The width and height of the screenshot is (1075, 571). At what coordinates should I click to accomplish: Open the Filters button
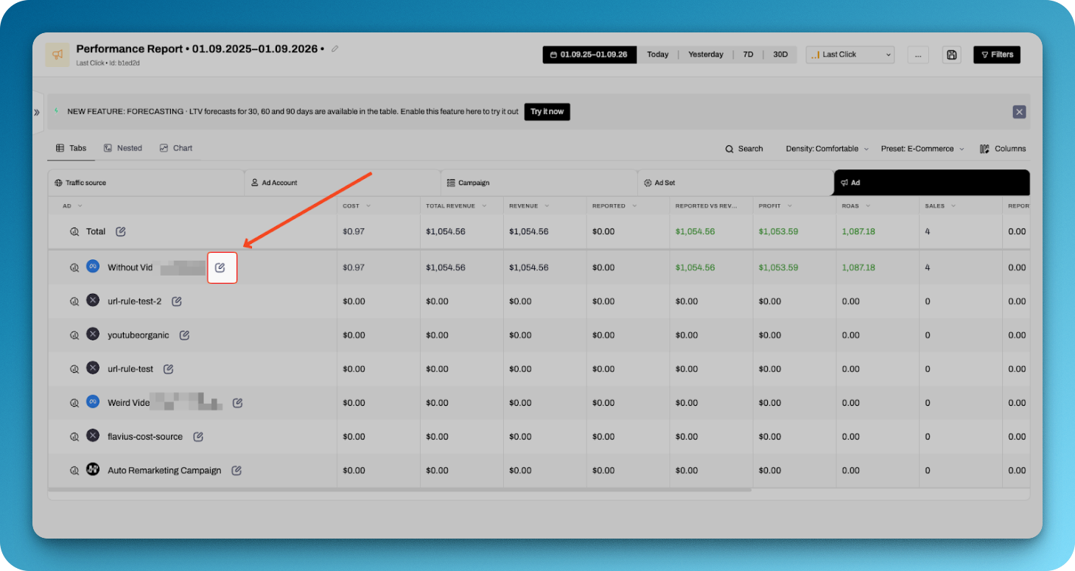996,55
